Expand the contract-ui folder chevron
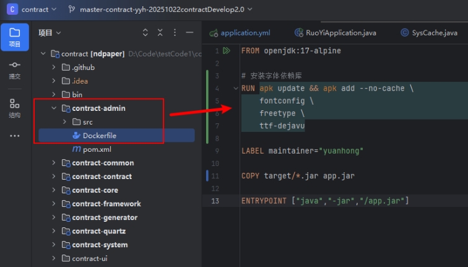The width and height of the screenshot is (468, 267). (54, 258)
